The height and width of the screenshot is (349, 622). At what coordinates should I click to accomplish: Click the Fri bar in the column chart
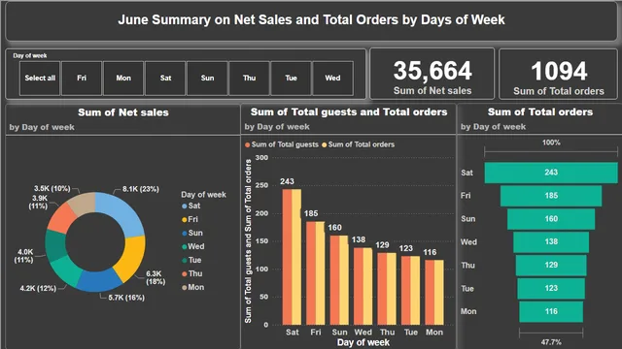(315, 273)
